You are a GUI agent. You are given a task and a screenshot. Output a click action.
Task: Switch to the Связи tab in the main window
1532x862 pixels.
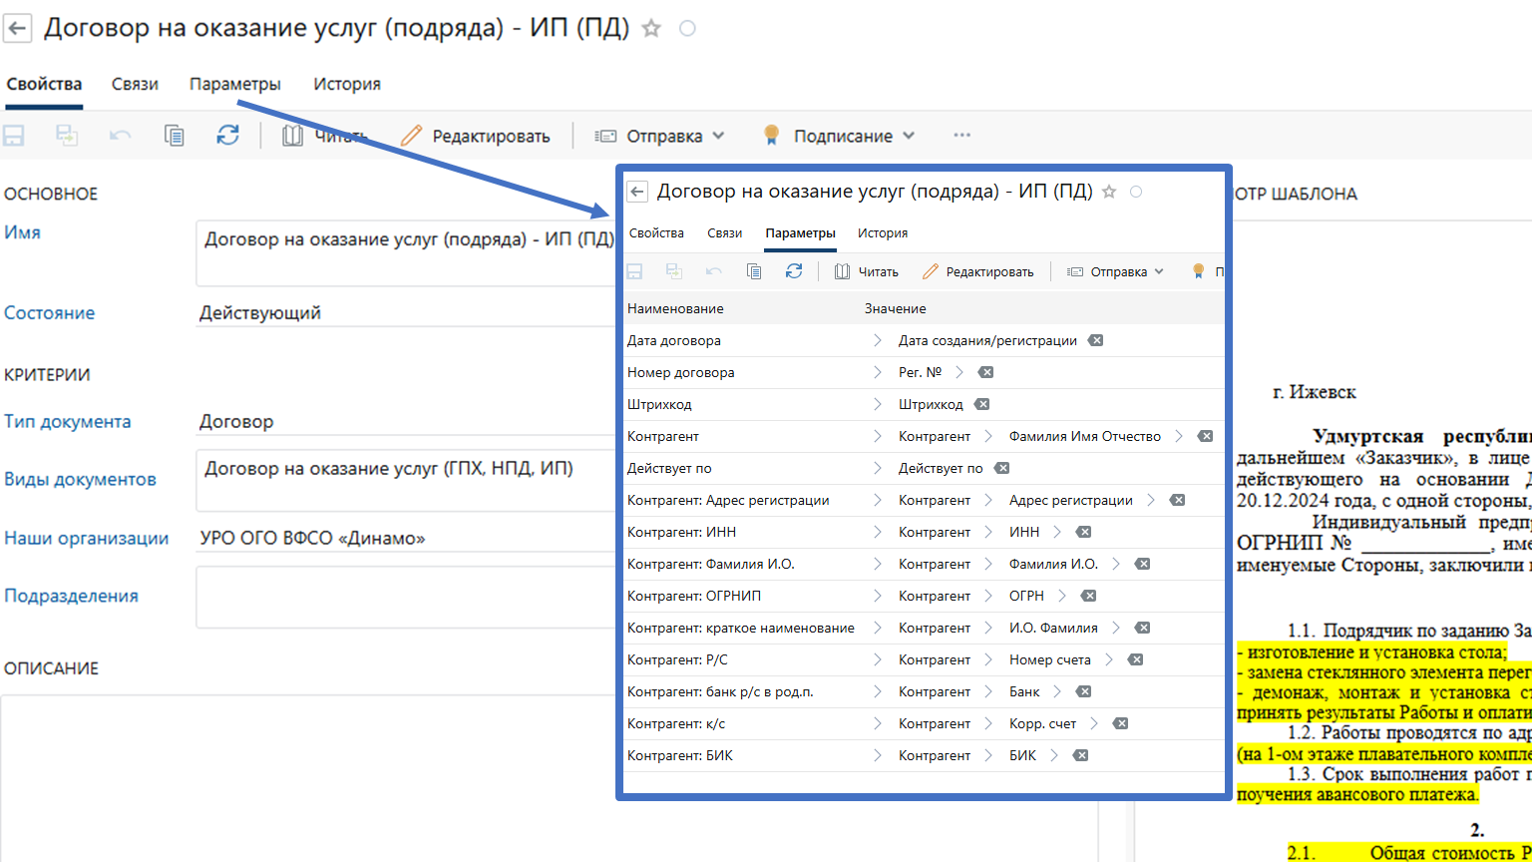(135, 84)
